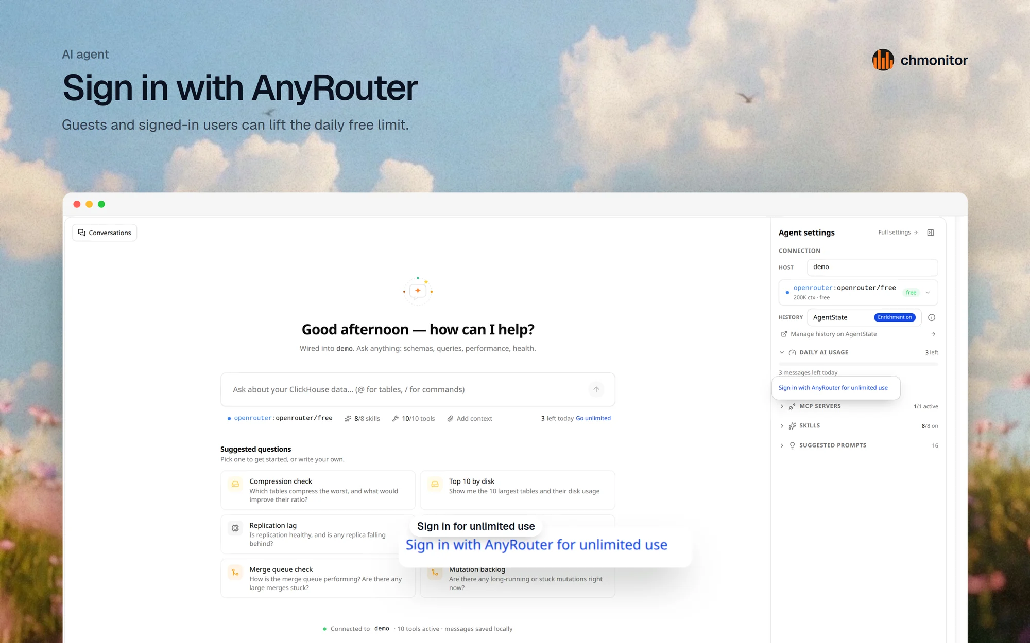The height and width of the screenshot is (643, 1030).
Task: Click the MCP Servers plug icon
Action: click(x=792, y=406)
